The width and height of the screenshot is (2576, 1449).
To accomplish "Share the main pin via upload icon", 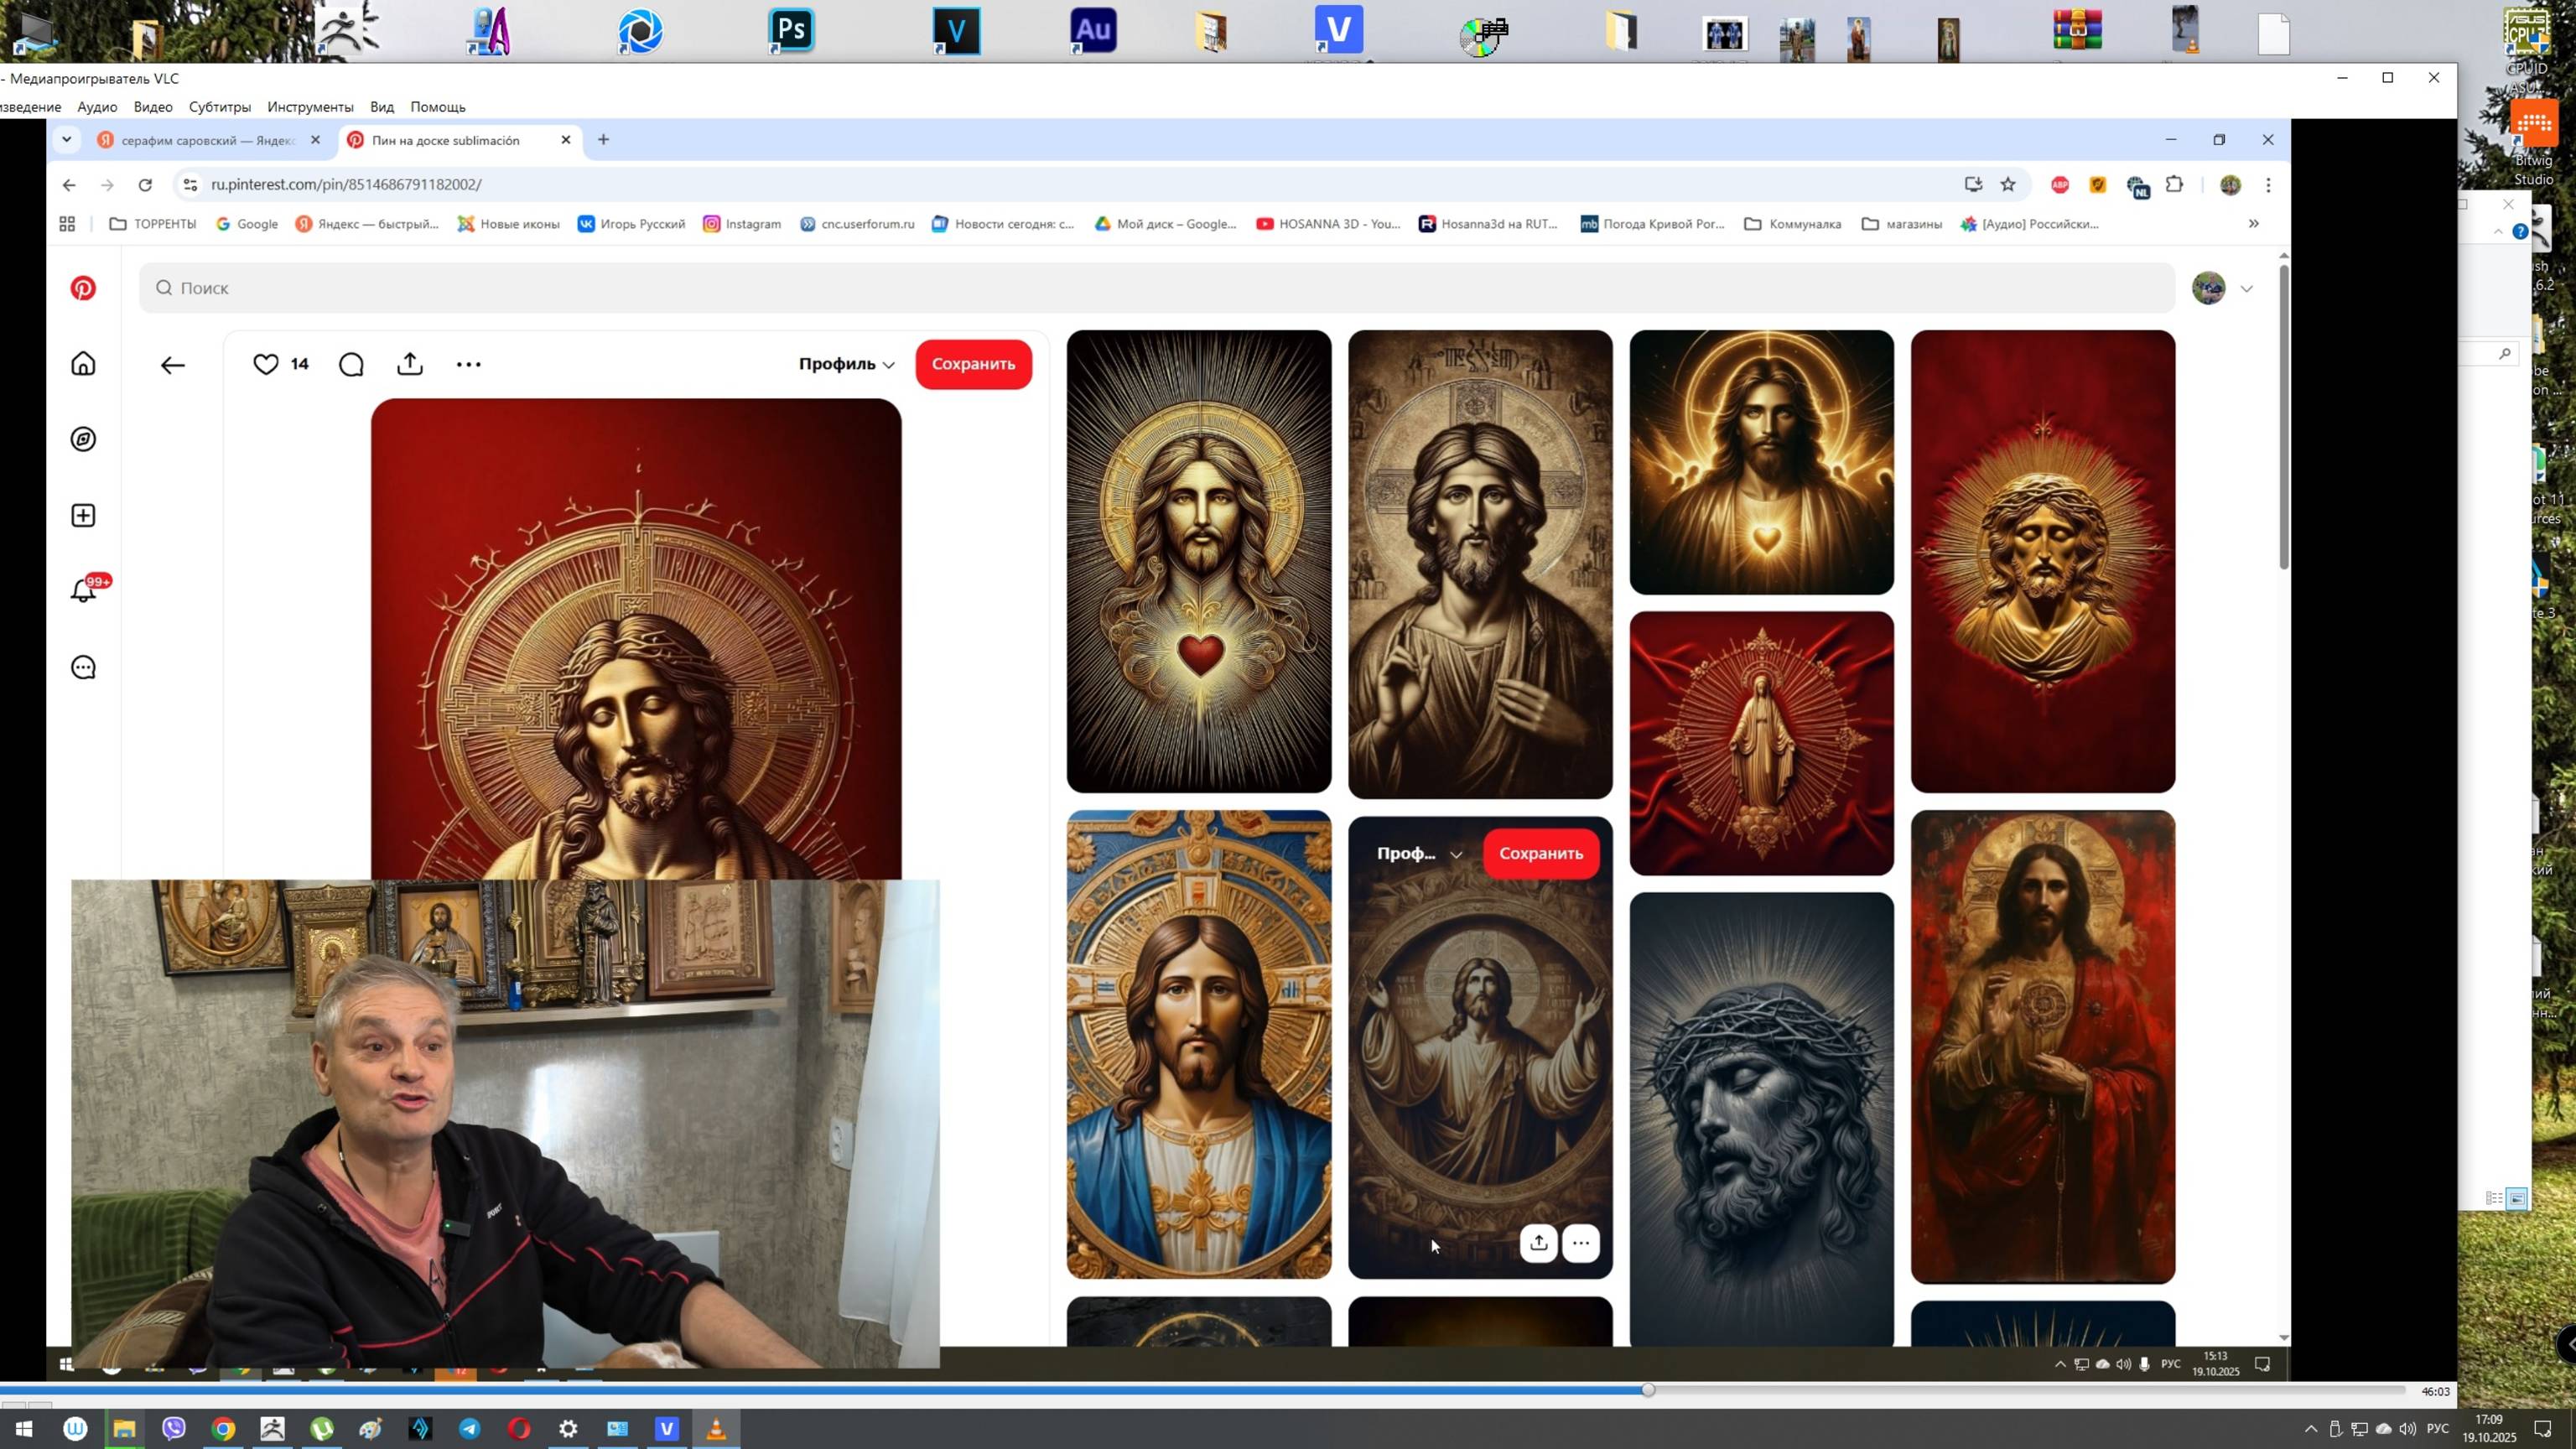I will [410, 364].
